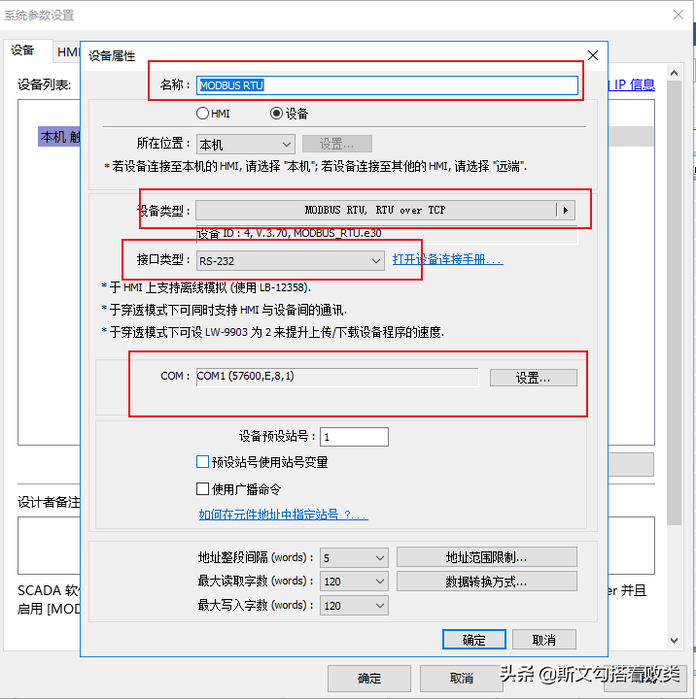Open the 所在位置 dropdown

(245, 144)
